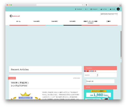Screen dimensions: 127x107
Task: Open the Feedly link in top bar
Action: 113,9
